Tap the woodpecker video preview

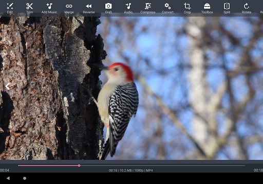[x=131, y=88]
